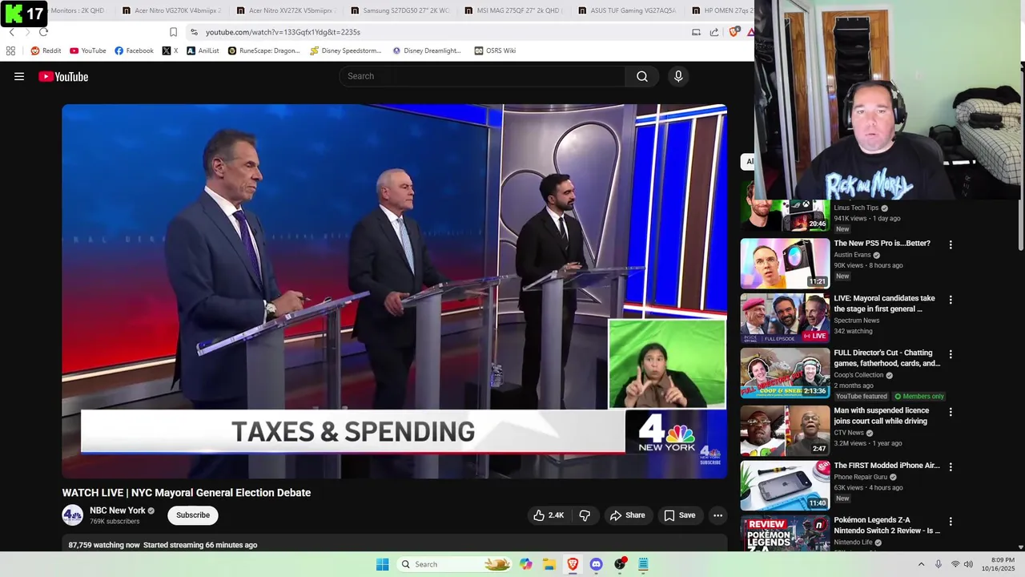The height and width of the screenshot is (577, 1025).
Task: Click "87,759 watching now" description text
Action: point(104,545)
